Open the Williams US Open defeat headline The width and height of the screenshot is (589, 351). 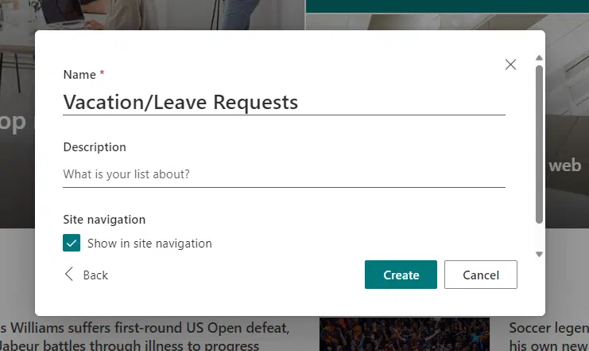click(145, 337)
